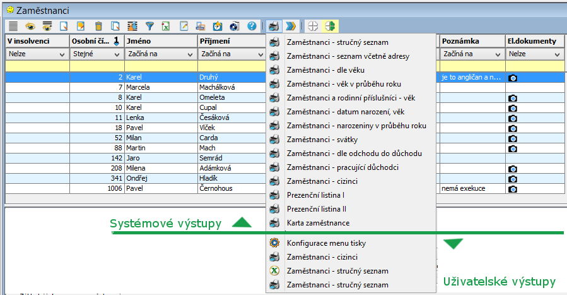Click the funnel filter icon in toolbar
Viewport: 567px width, 295px height.
click(x=149, y=26)
